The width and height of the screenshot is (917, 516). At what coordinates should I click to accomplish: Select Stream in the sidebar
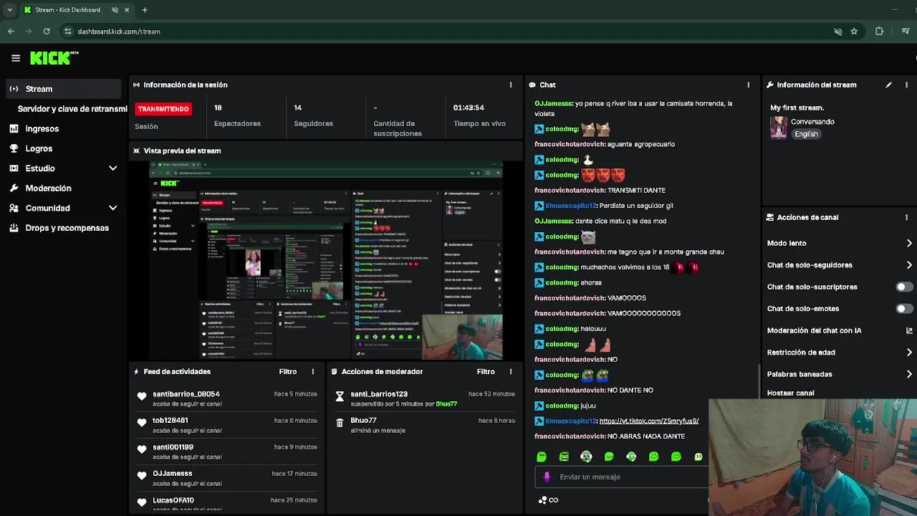(63, 89)
